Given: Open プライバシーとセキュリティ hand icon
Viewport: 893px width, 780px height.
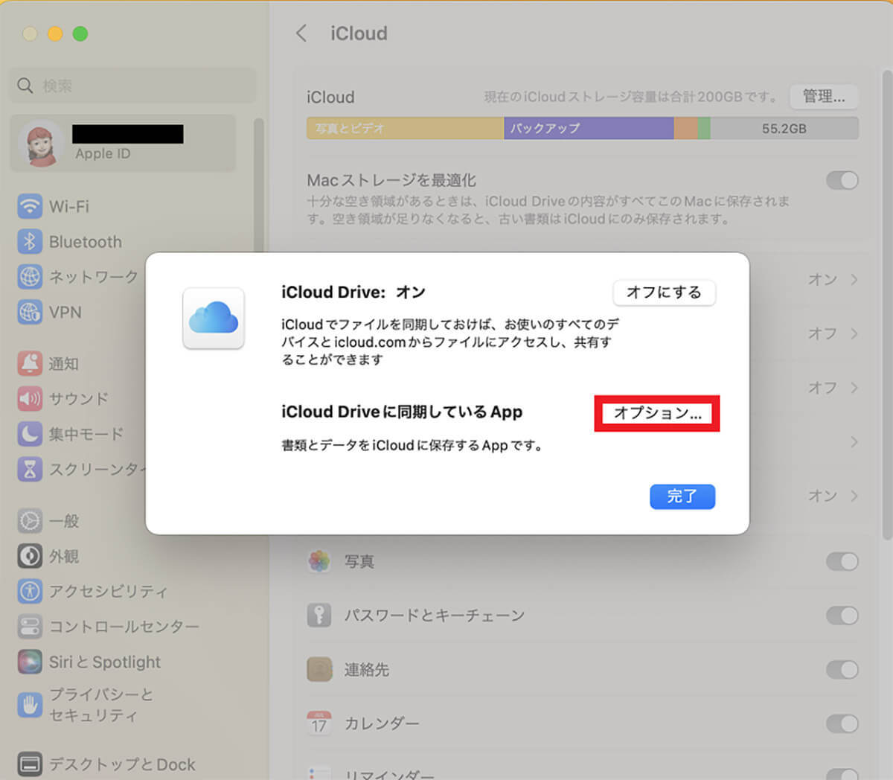Looking at the screenshot, I should (30, 704).
